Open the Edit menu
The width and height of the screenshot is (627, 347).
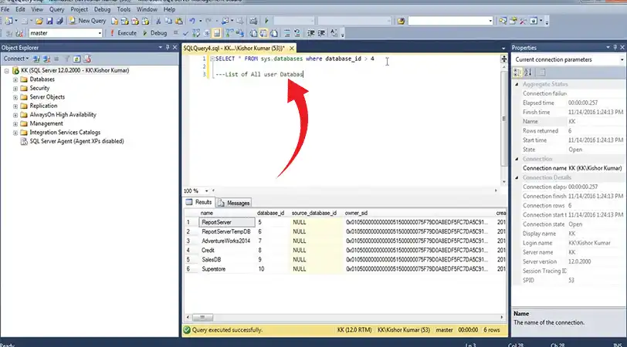pyautogui.click(x=20, y=9)
